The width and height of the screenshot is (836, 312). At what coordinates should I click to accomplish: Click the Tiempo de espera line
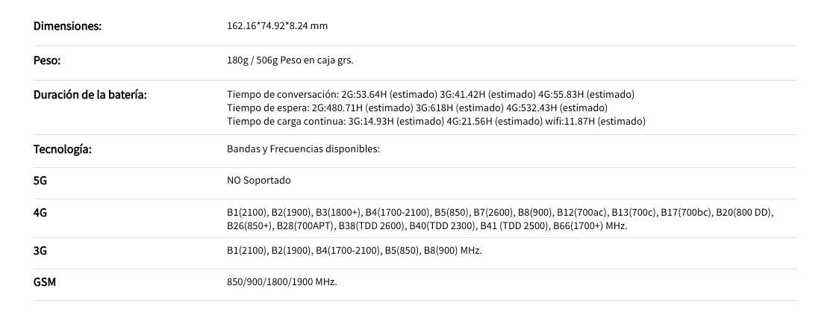click(x=417, y=107)
